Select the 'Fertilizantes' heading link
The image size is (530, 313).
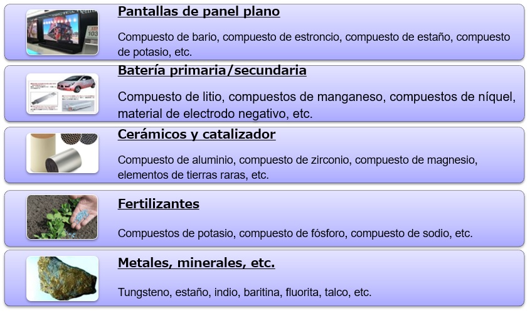pyautogui.click(x=159, y=204)
